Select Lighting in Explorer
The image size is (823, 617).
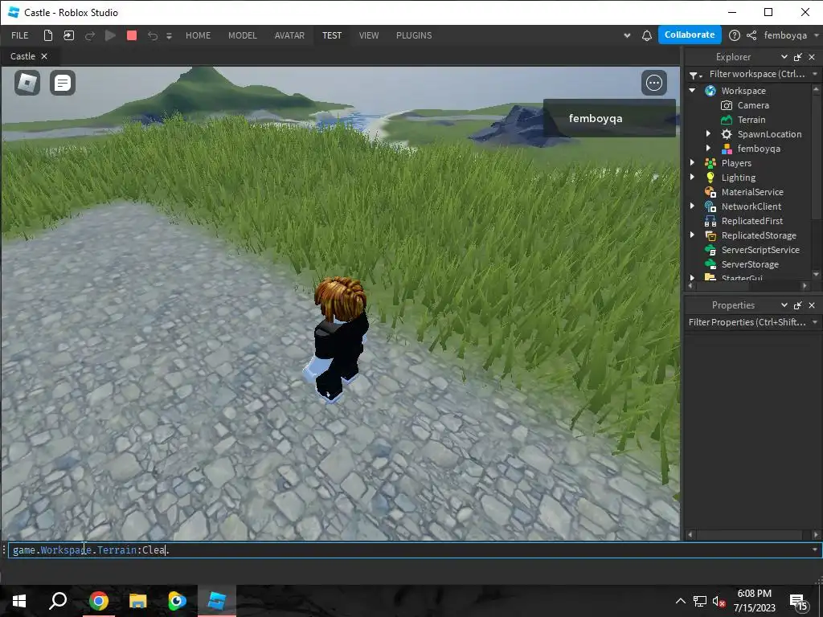coord(738,178)
